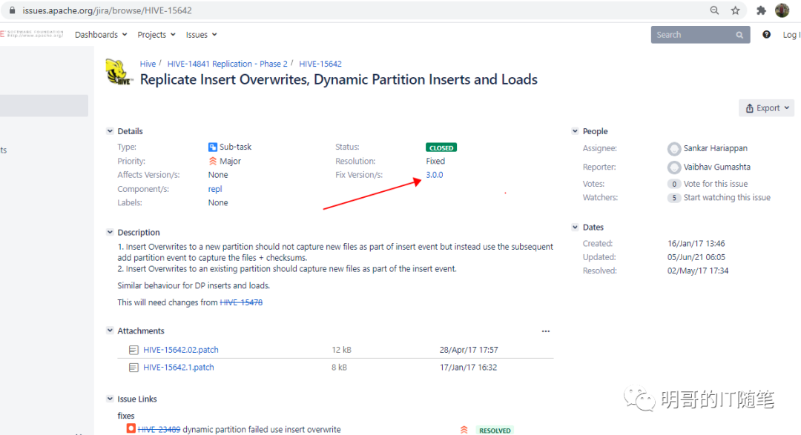
Task: Click the Jira search magnifier icon
Action: pos(739,35)
